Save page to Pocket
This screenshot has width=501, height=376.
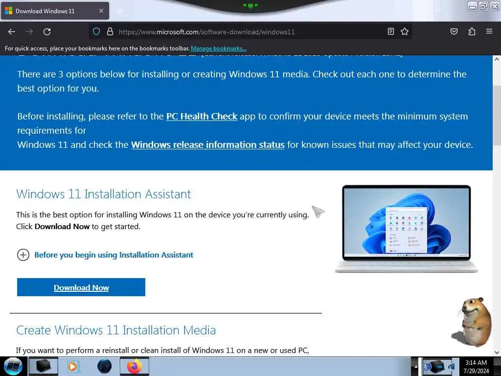(x=454, y=31)
